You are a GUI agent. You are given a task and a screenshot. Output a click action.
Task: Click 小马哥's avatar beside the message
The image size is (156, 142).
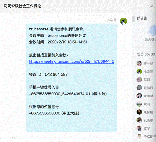coord(123,21)
